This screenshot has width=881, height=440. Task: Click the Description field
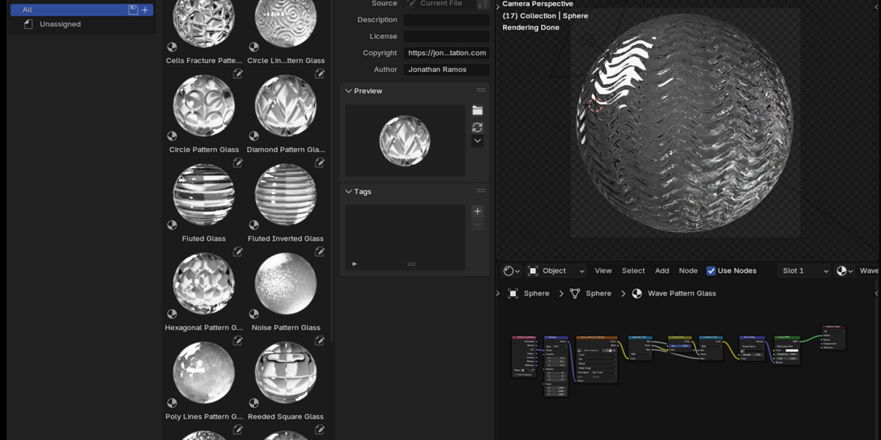click(446, 20)
